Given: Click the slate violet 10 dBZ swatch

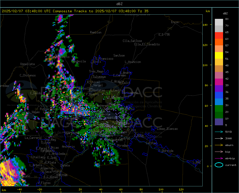Looking at the screenshot, I should (219, 122).
